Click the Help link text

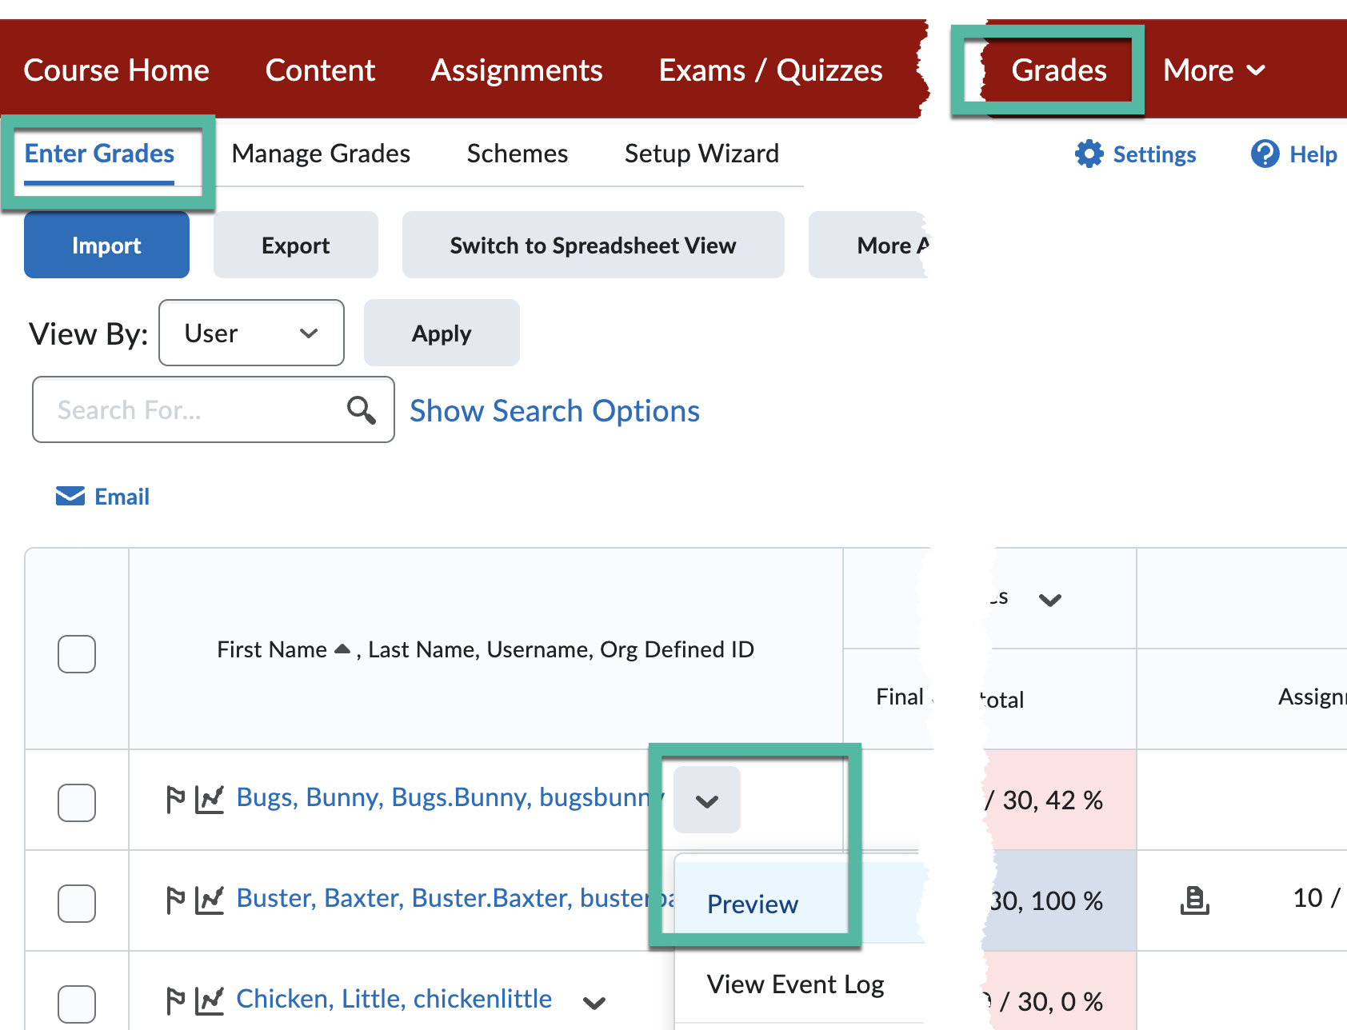(1313, 154)
